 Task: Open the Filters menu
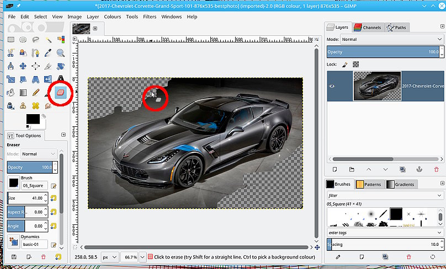pos(149,17)
